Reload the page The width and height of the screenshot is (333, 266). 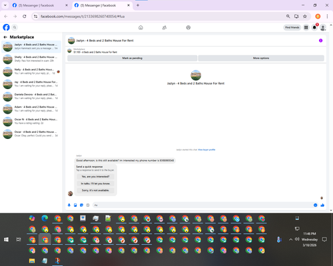pyautogui.click(x=25, y=17)
